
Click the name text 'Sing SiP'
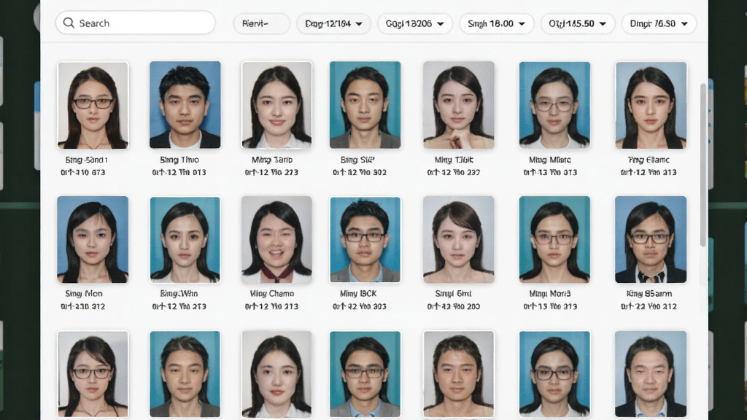(357, 160)
